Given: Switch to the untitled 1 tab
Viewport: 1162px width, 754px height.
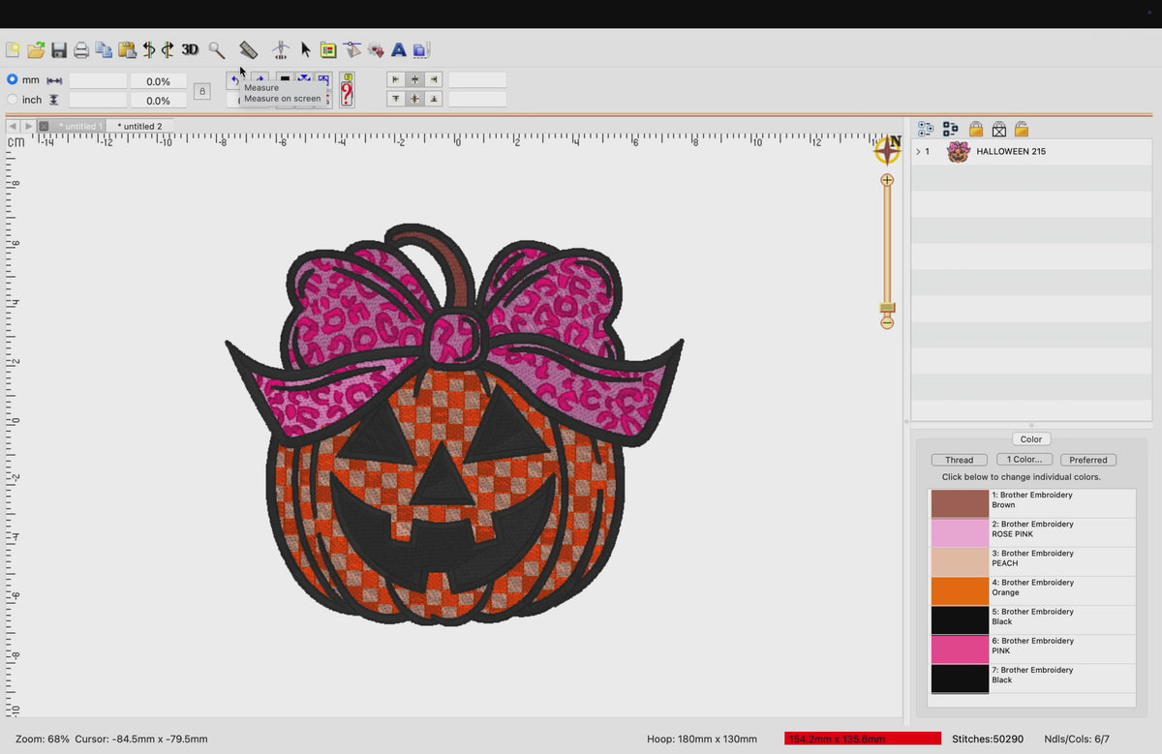Looking at the screenshot, I should [78, 126].
